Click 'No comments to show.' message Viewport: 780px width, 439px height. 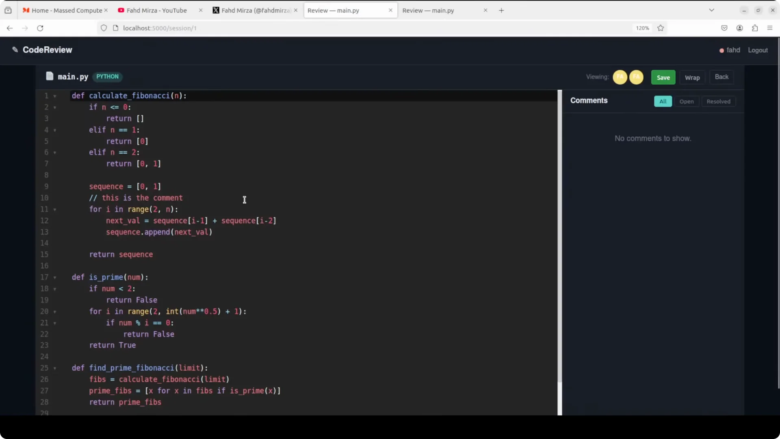coord(653,139)
